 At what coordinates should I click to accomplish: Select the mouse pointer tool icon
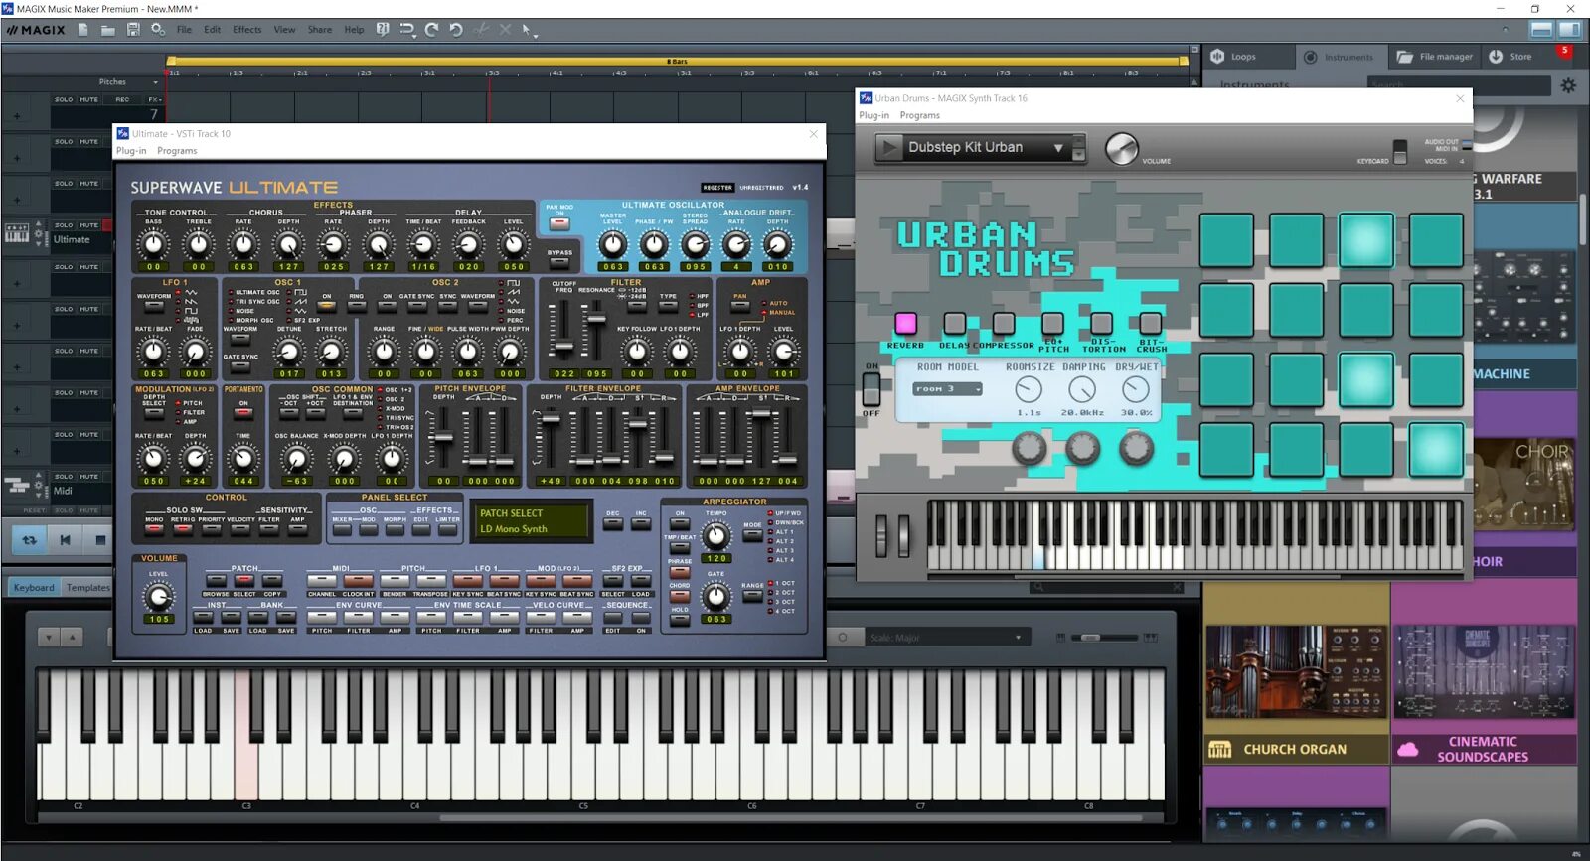click(x=527, y=30)
